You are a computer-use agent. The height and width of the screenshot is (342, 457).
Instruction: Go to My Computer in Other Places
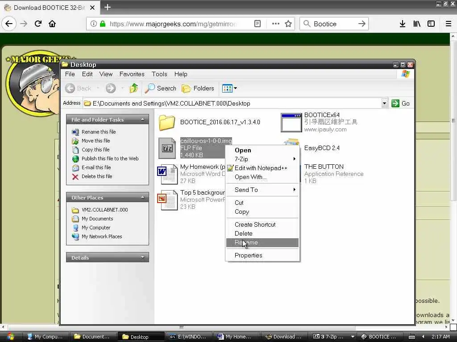(x=96, y=228)
